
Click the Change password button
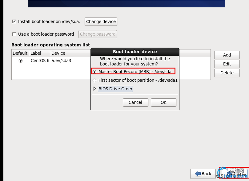pyautogui.click(x=98, y=34)
